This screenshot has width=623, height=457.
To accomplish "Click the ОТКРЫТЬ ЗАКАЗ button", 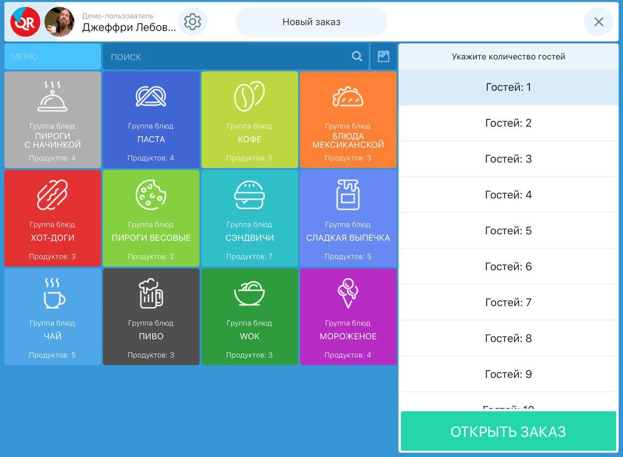I will click(508, 431).
